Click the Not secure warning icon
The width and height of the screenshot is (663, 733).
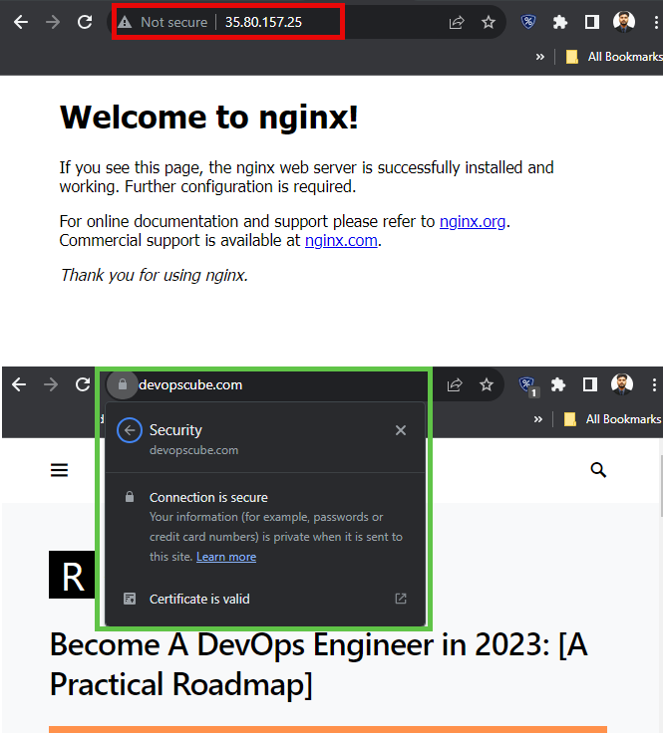coord(125,22)
